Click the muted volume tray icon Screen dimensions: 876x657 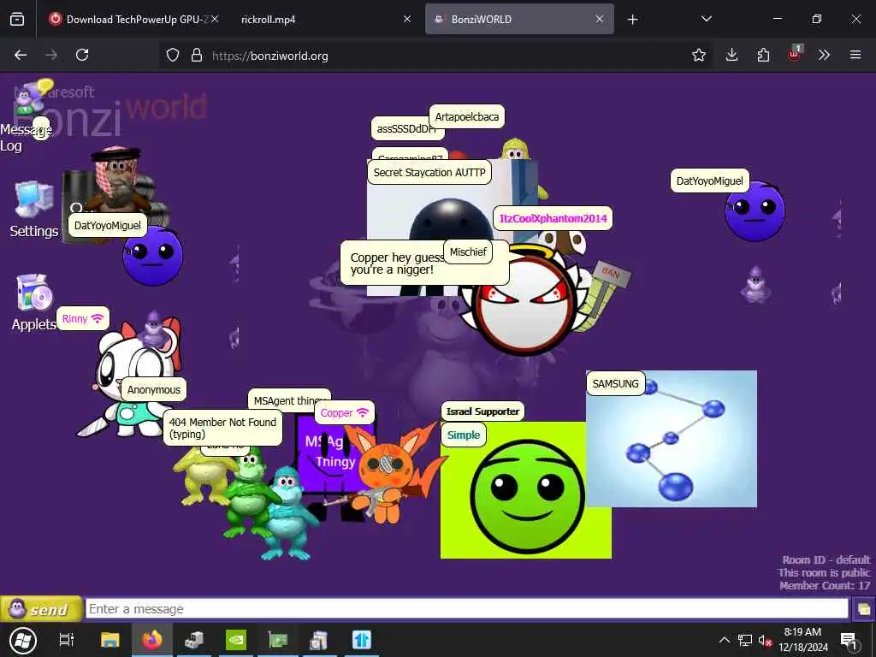coord(764,641)
